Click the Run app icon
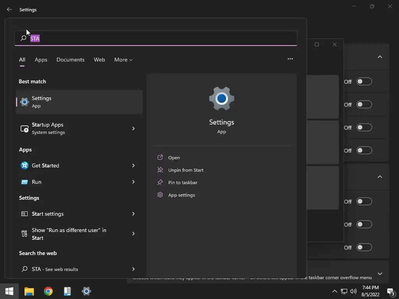 click(x=25, y=182)
